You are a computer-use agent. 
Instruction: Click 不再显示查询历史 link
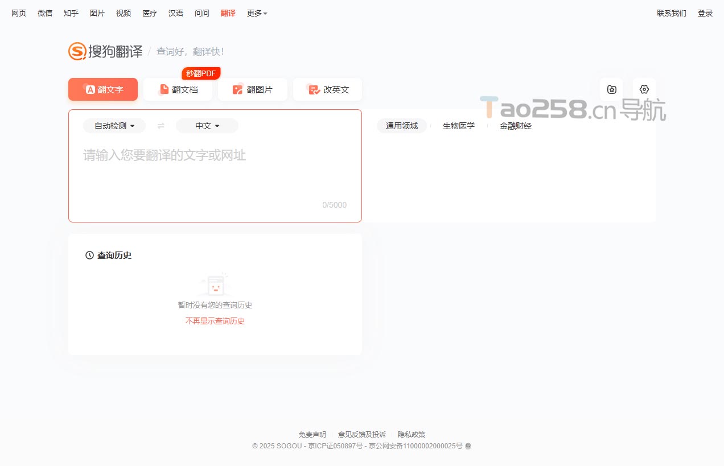pyautogui.click(x=215, y=321)
